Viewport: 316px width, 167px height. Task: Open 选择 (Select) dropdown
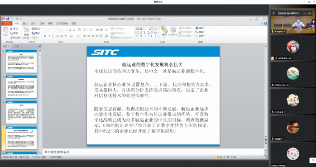(200, 36)
